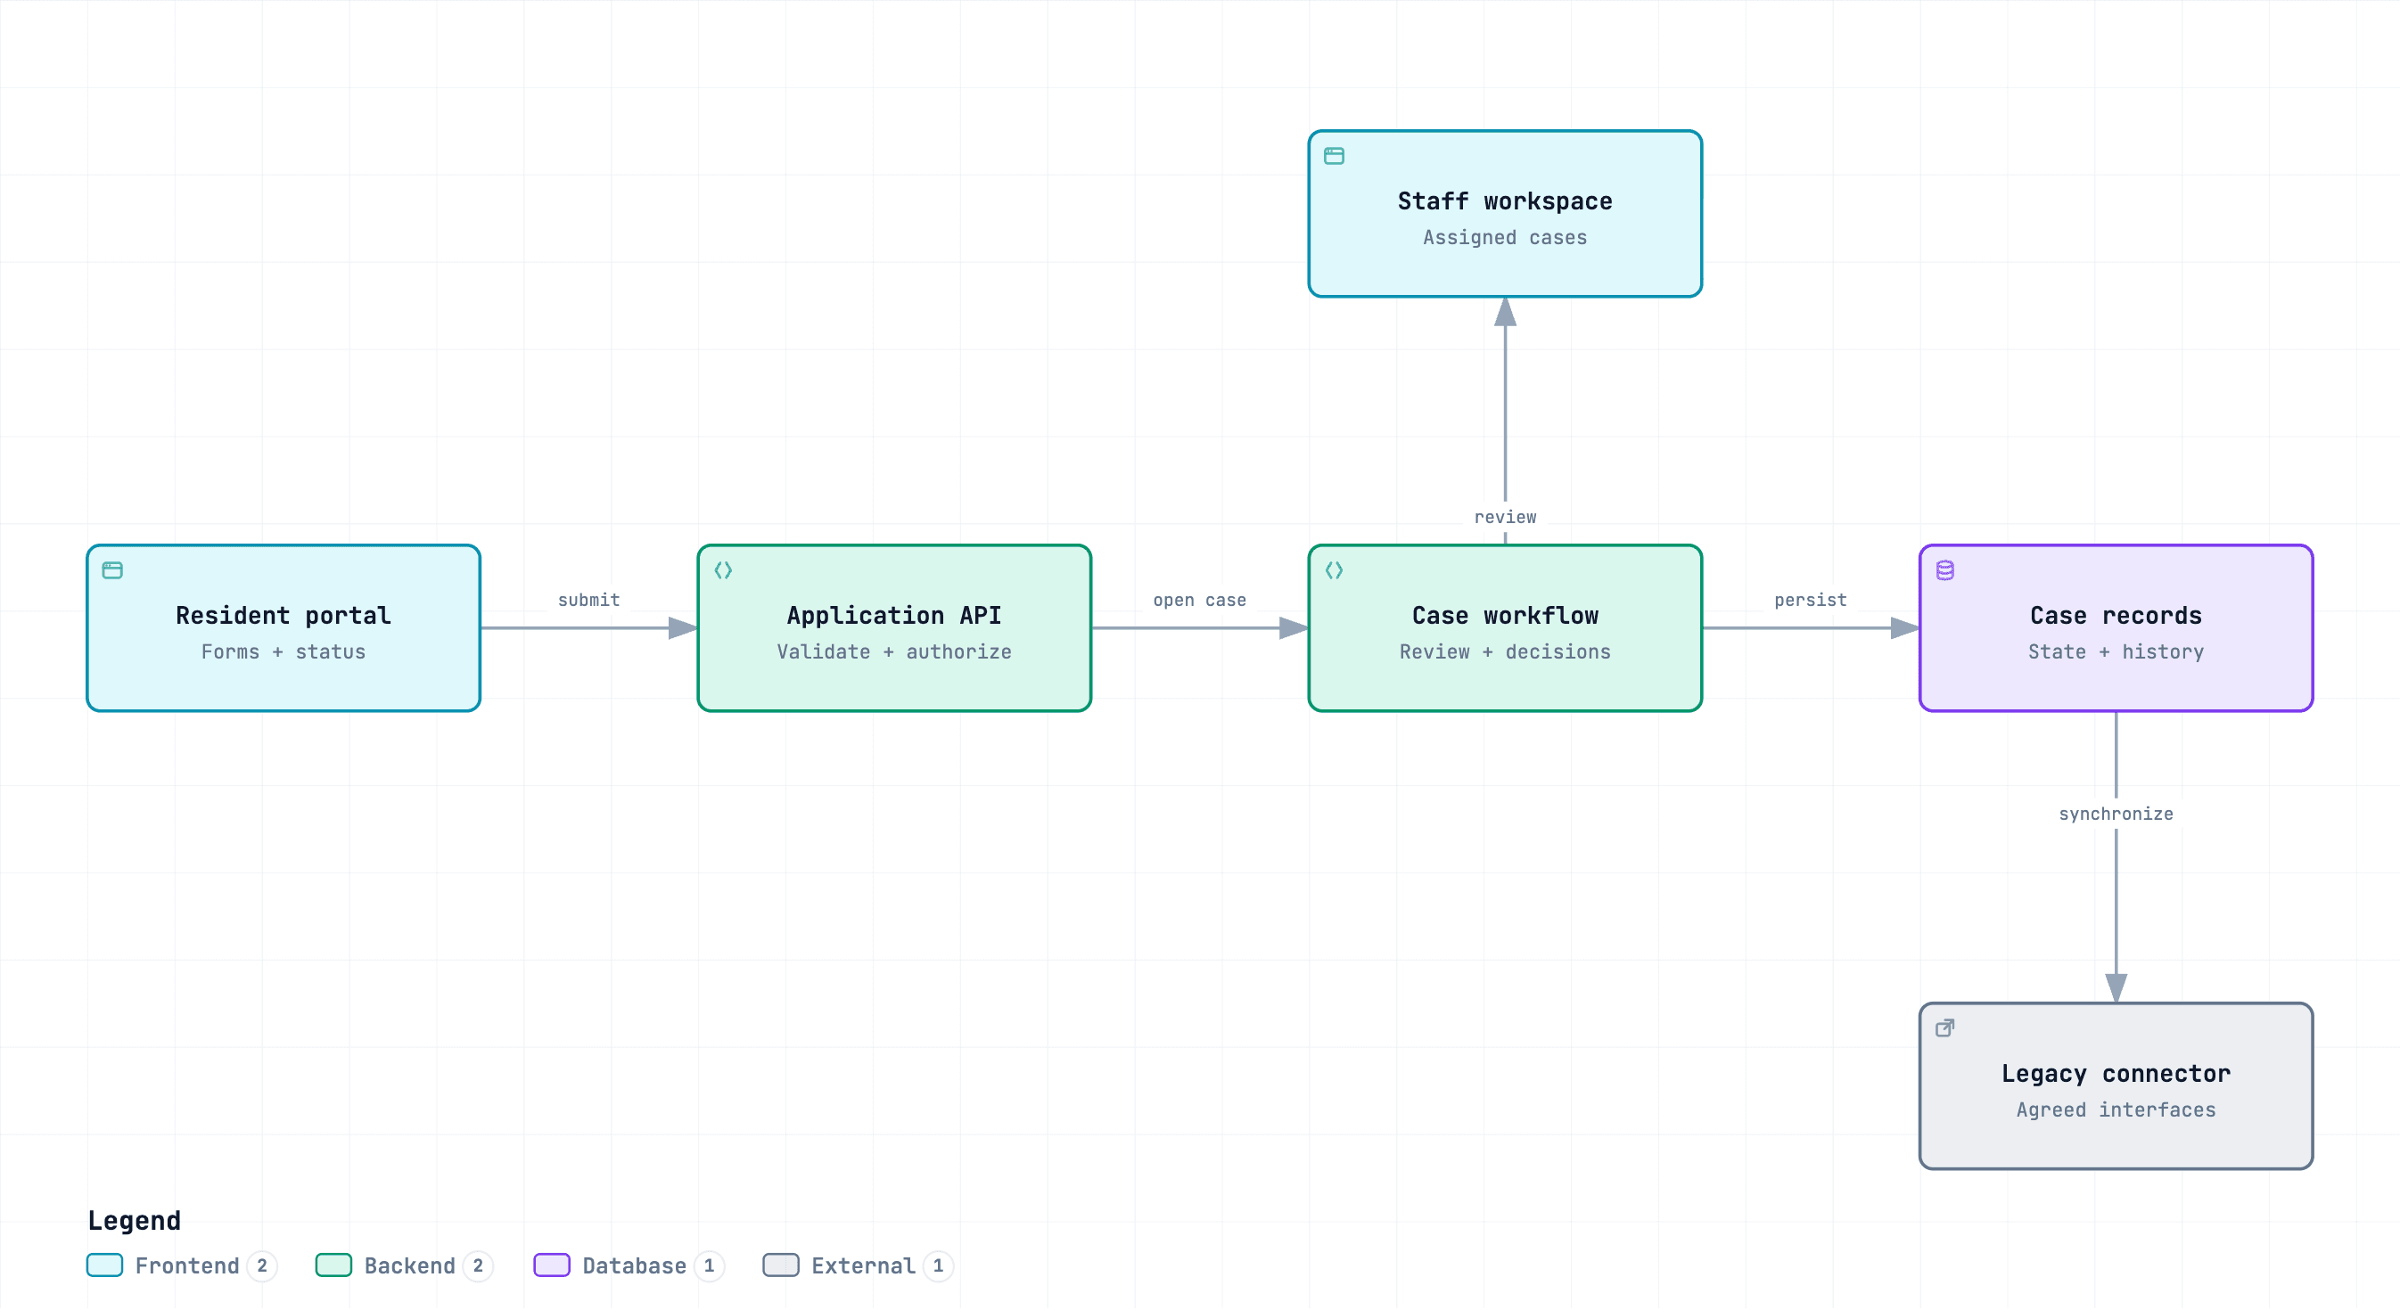Click the 'synchronize' edge label
Viewport: 2400px width, 1310px height.
coord(2116,814)
